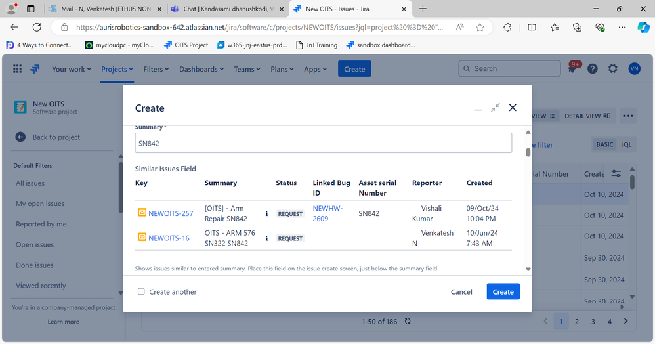Click the Jira Search box
The width and height of the screenshot is (655, 344).
[x=510, y=68]
